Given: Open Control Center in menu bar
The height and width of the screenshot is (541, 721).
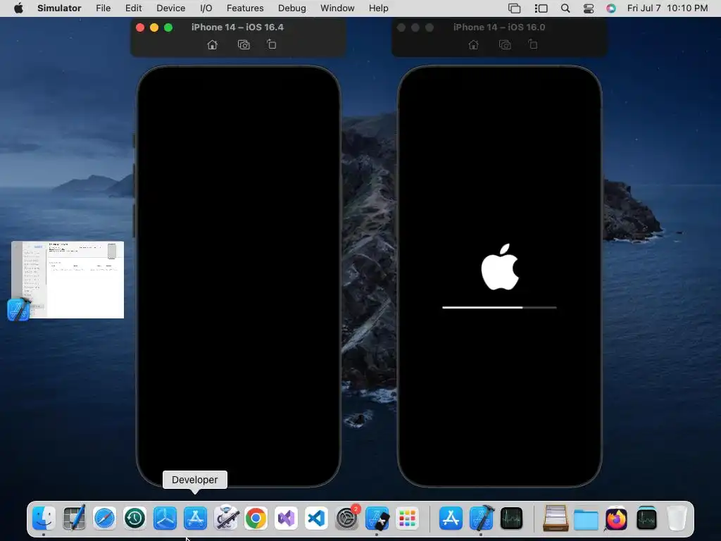Looking at the screenshot, I should [x=589, y=8].
